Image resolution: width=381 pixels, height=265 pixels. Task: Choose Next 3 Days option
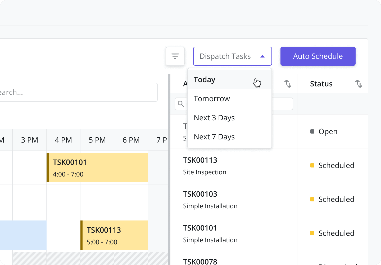pyautogui.click(x=230, y=118)
